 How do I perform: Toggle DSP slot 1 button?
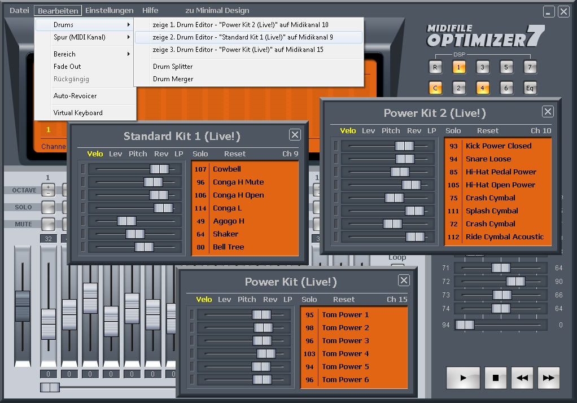point(458,68)
